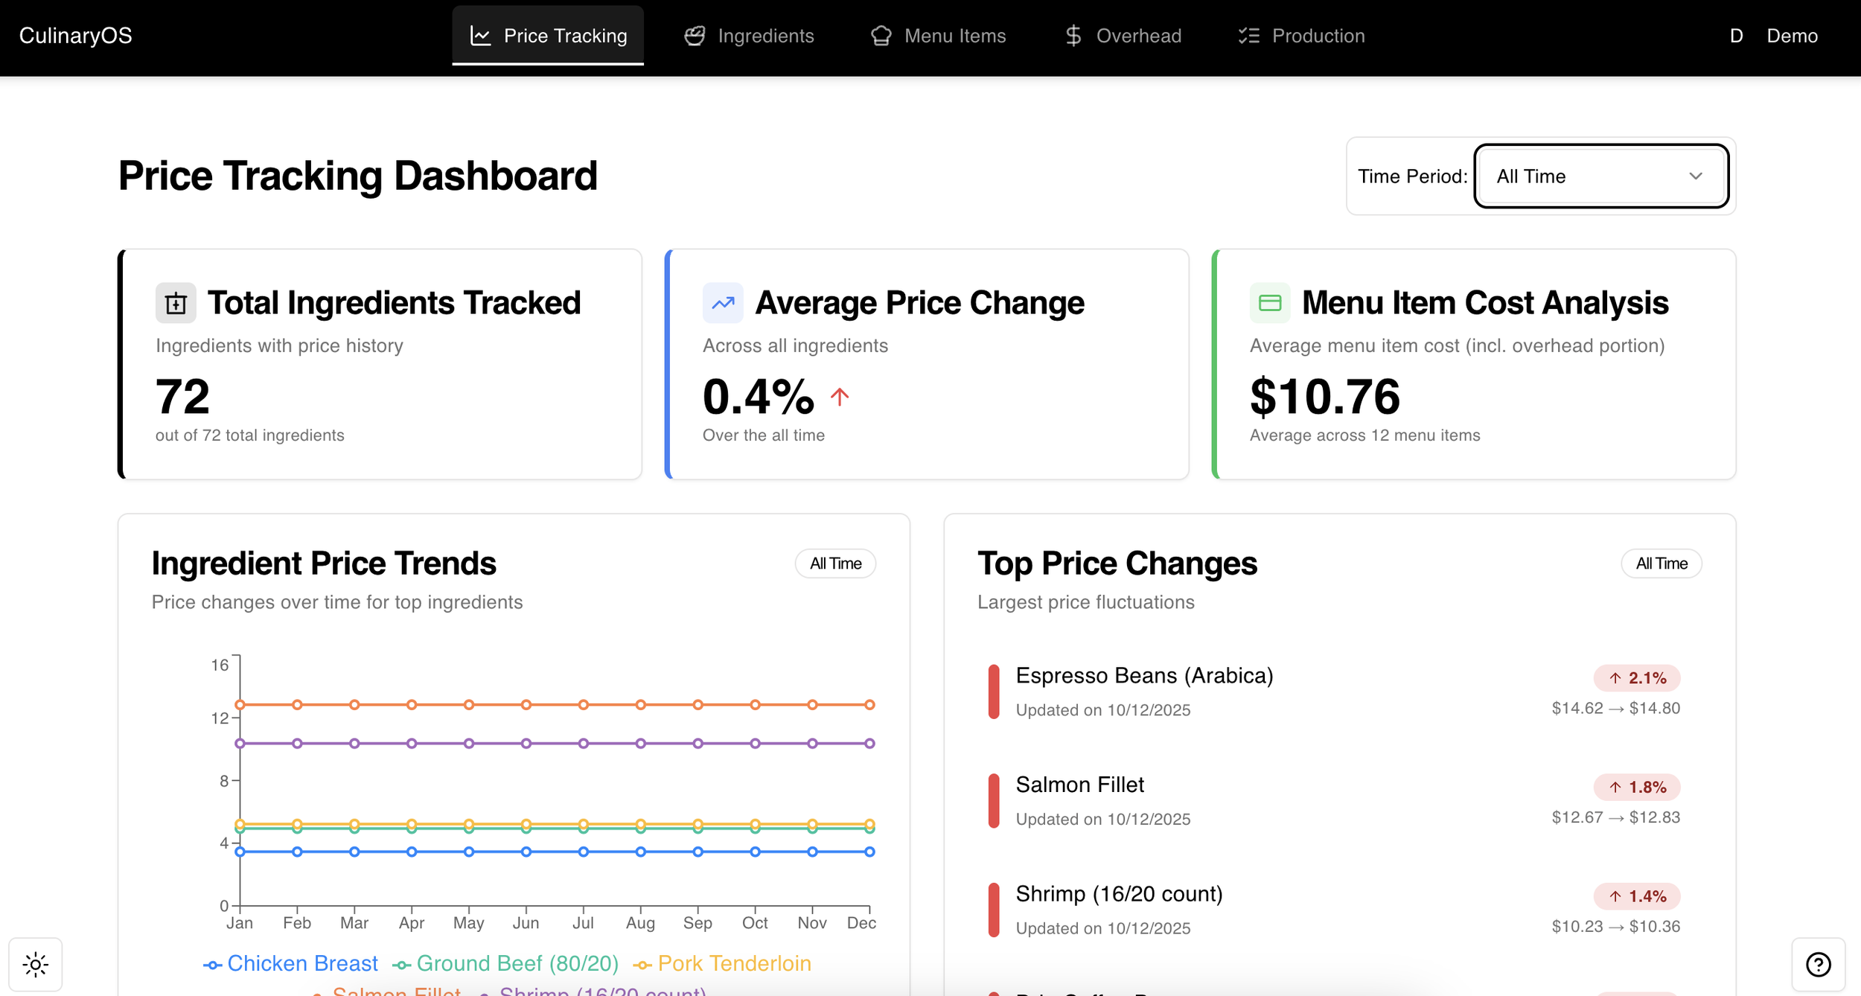The width and height of the screenshot is (1861, 996).
Task: Click the Price Tracking chart icon
Action: click(x=480, y=36)
